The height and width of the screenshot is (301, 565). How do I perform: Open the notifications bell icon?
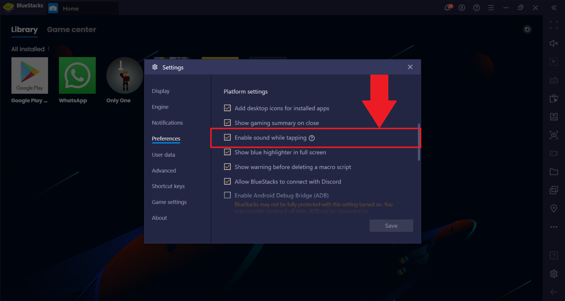point(448,8)
